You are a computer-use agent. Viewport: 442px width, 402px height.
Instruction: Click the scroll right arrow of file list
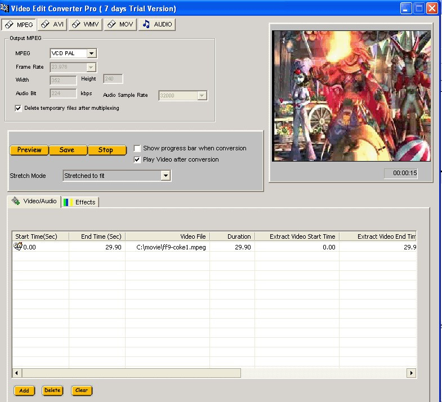pos(411,373)
